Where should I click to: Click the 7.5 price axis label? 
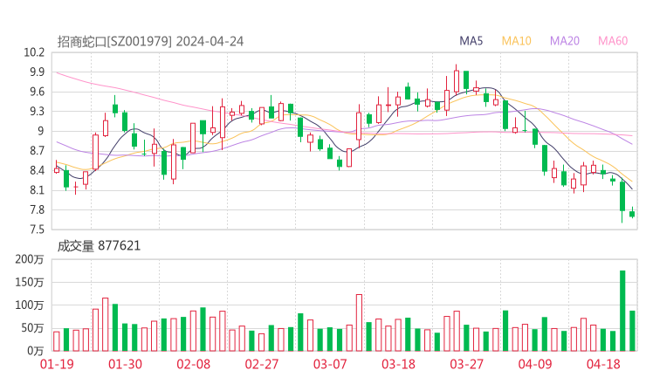(x=37, y=230)
